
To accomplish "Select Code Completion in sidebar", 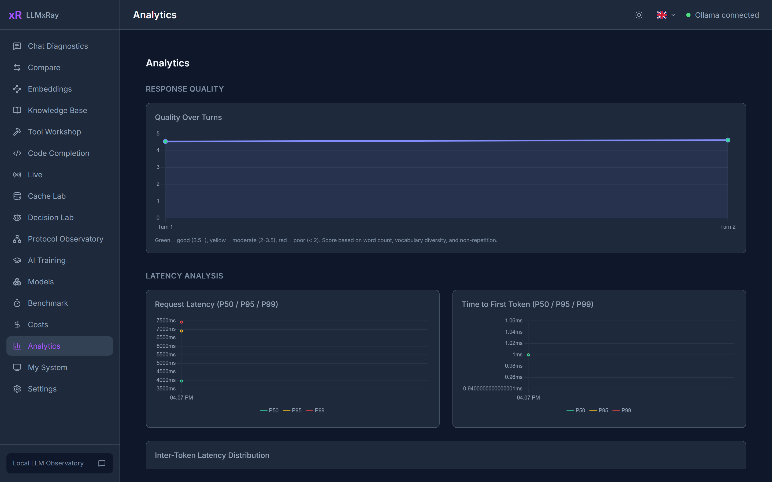I will pyautogui.click(x=60, y=153).
